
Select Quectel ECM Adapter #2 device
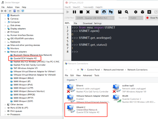[25, 58]
